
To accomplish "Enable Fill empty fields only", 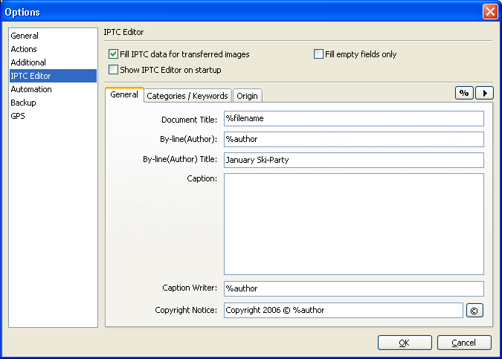I will tap(318, 54).
